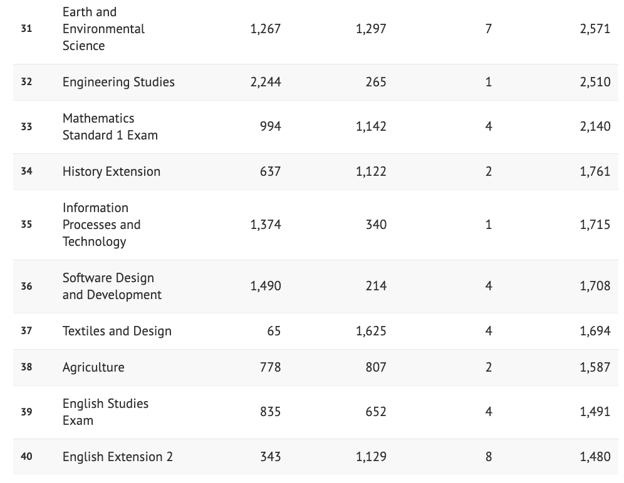Viewport: 624px width, 483px height.
Task: Select the English Extension 2 subject
Action: (x=117, y=457)
